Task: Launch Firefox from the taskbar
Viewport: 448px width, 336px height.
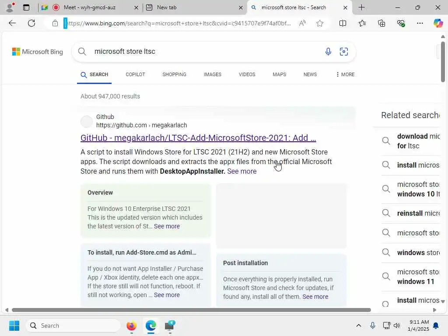Action: (131, 325)
